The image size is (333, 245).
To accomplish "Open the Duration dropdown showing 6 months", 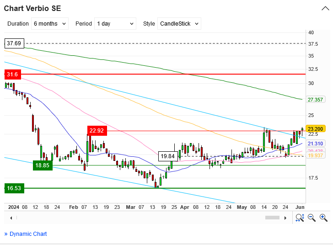I will point(50,24).
